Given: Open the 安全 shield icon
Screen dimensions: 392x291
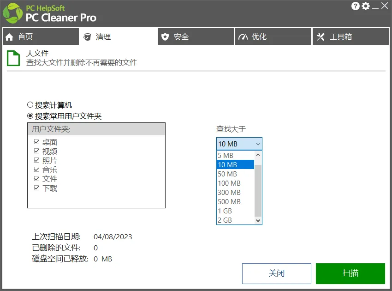Looking at the screenshot, I should 166,37.
